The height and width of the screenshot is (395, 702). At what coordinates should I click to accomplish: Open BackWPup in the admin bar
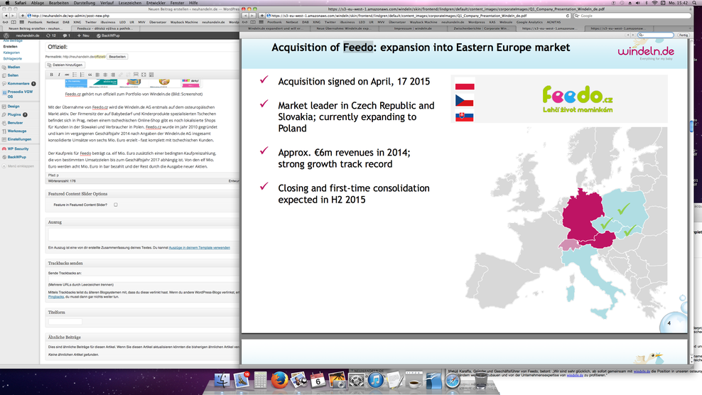coord(108,36)
